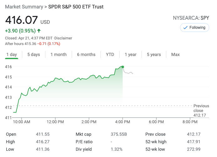The height and width of the screenshot is (157, 217).
Task: Open the 5 years tab
Action: [154, 54]
